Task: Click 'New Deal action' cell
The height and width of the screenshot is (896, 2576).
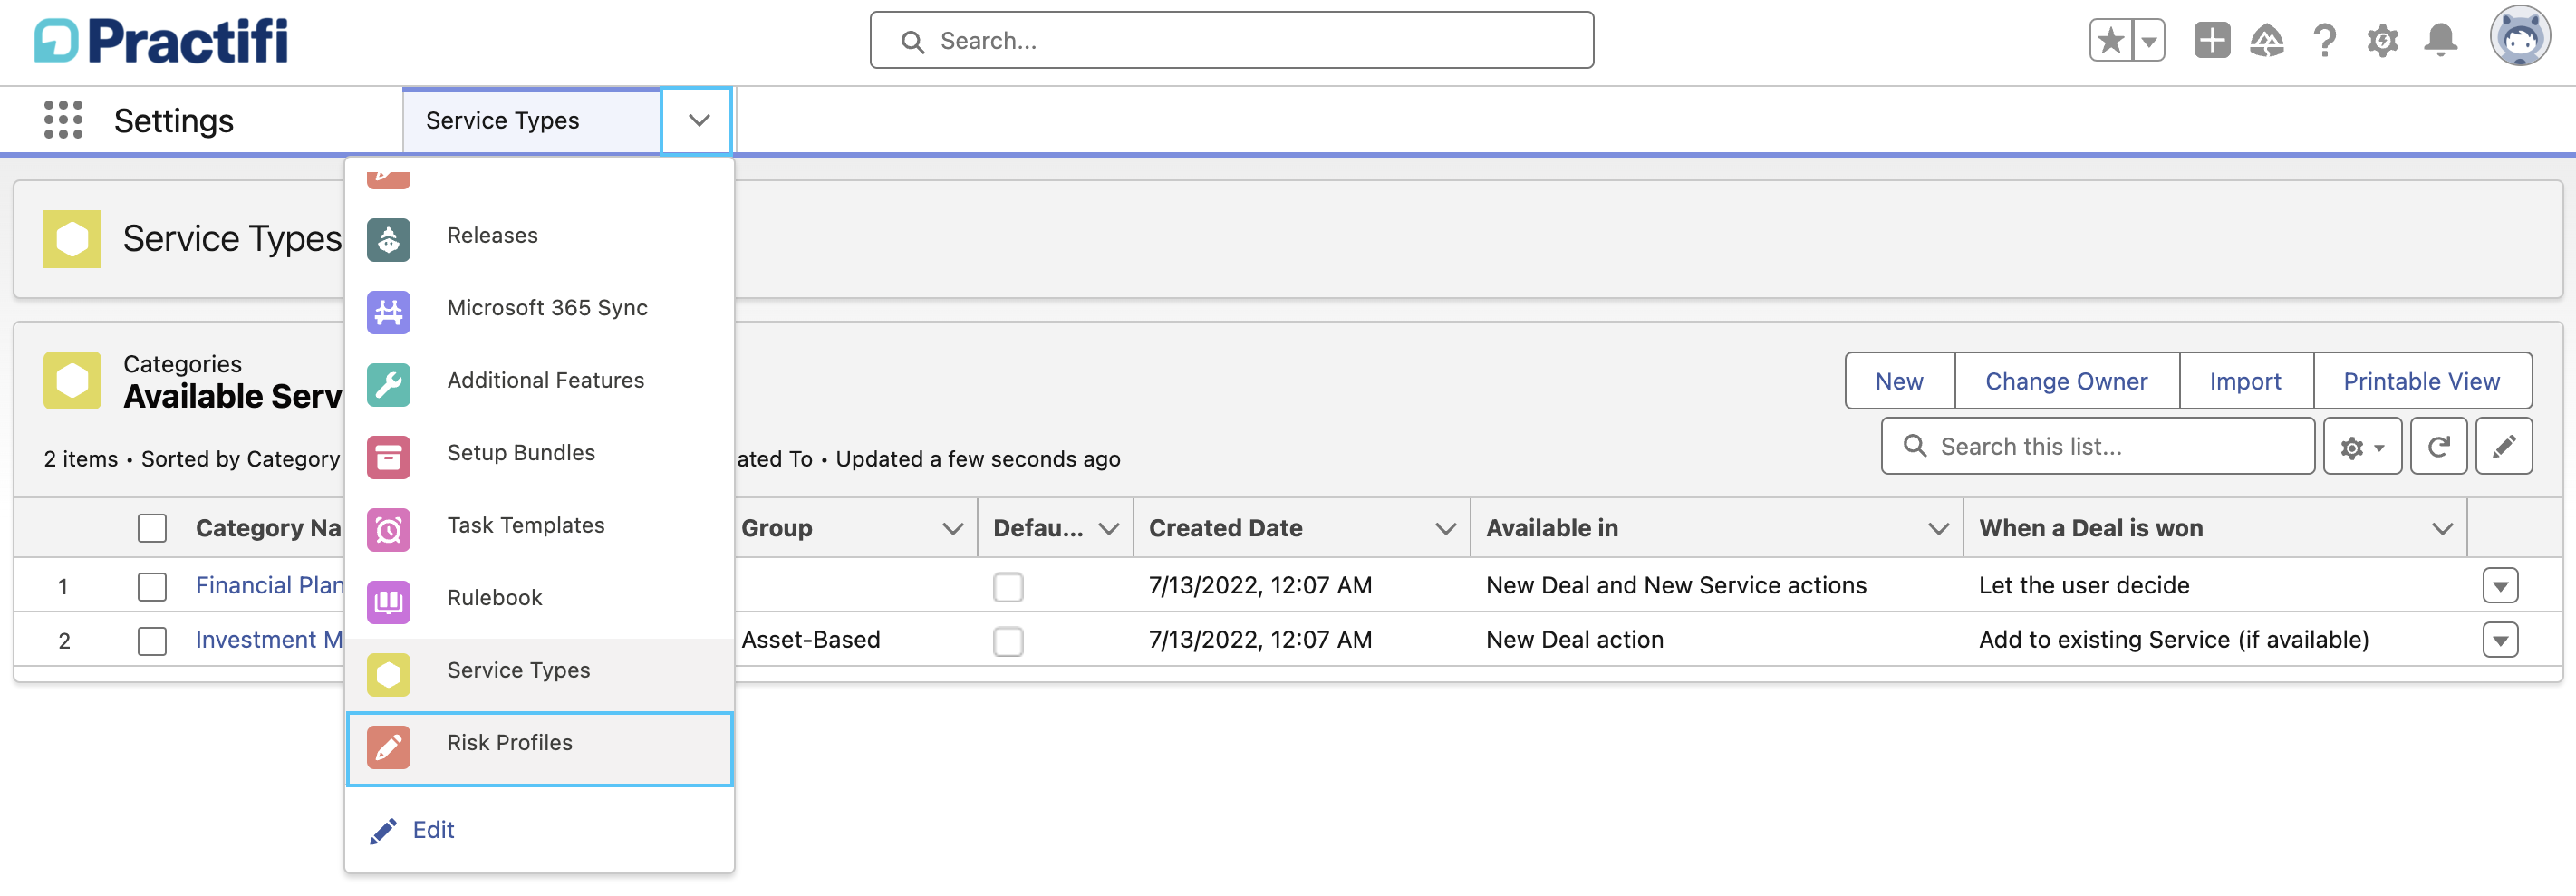Action: (1574, 640)
